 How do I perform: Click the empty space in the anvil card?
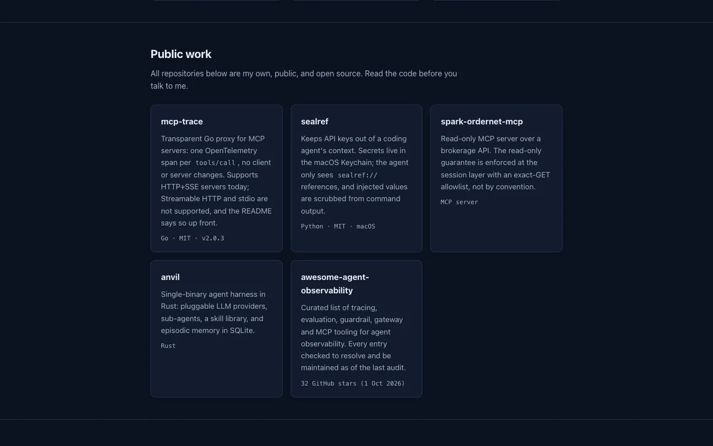click(217, 374)
